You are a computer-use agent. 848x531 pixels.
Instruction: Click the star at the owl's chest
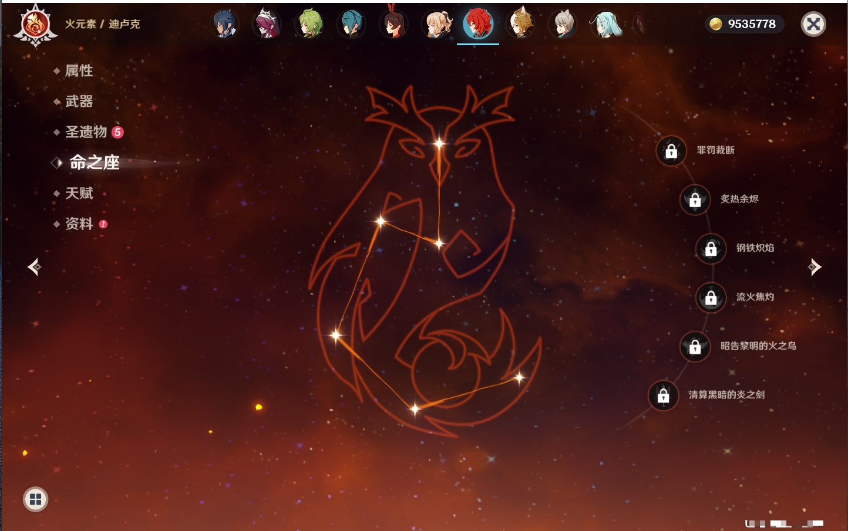(439, 243)
